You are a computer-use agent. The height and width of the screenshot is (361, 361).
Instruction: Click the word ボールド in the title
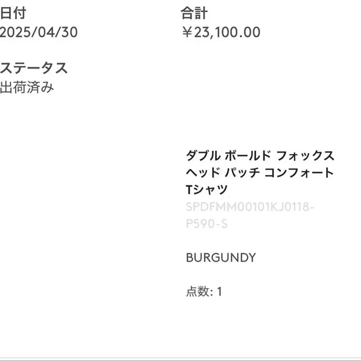[x=248, y=156]
